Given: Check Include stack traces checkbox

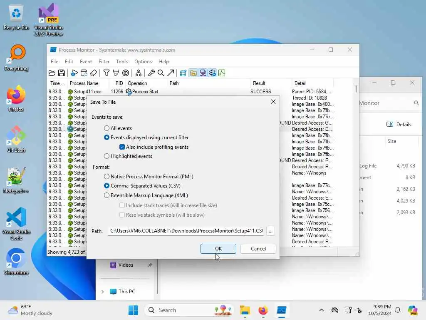Looking at the screenshot, I should tap(122, 205).
